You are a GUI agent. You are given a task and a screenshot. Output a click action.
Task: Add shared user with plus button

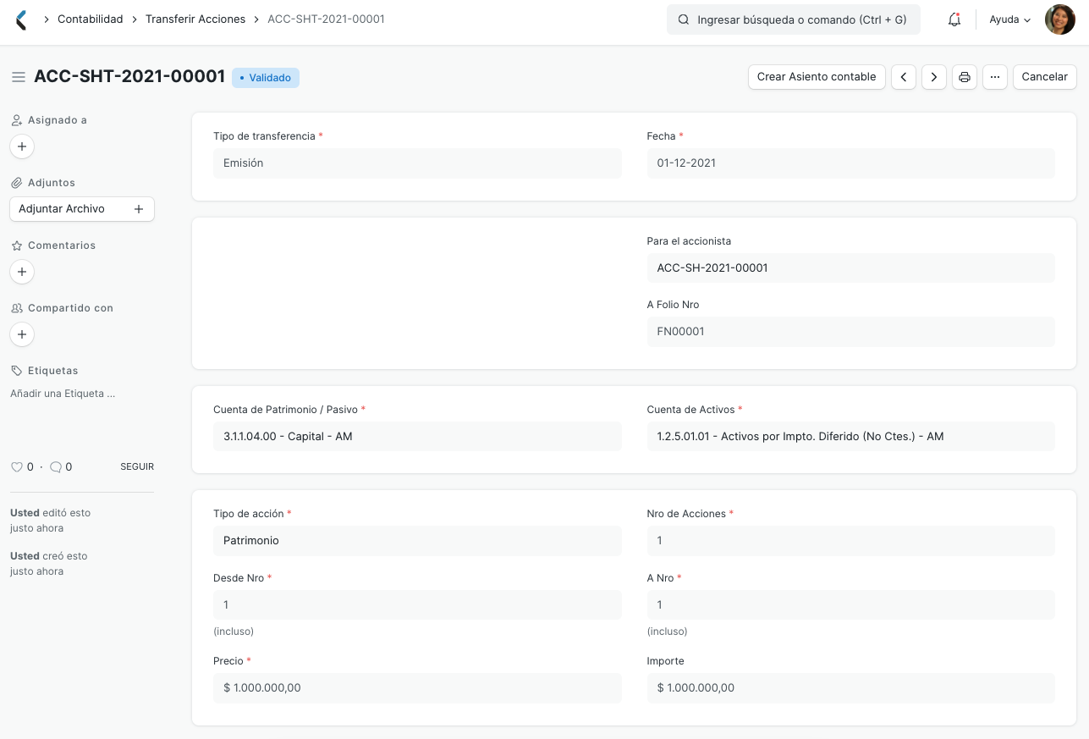pyautogui.click(x=22, y=334)
